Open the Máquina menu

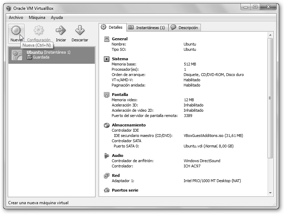[37, 18]
